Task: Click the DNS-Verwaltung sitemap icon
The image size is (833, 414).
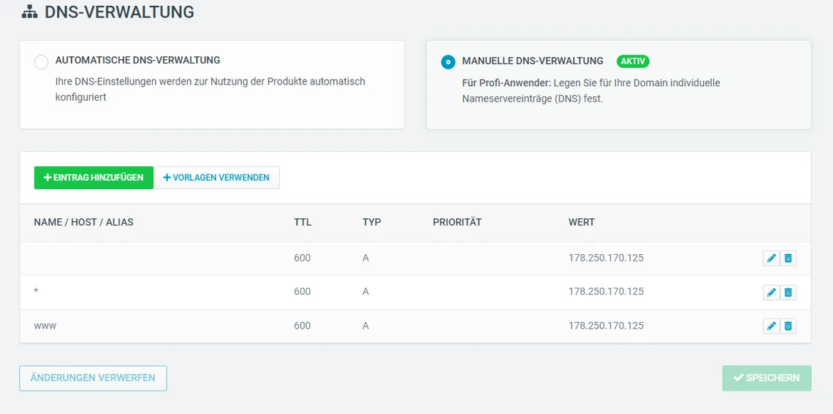Action: pyautogui.click(x=29, y=12)
